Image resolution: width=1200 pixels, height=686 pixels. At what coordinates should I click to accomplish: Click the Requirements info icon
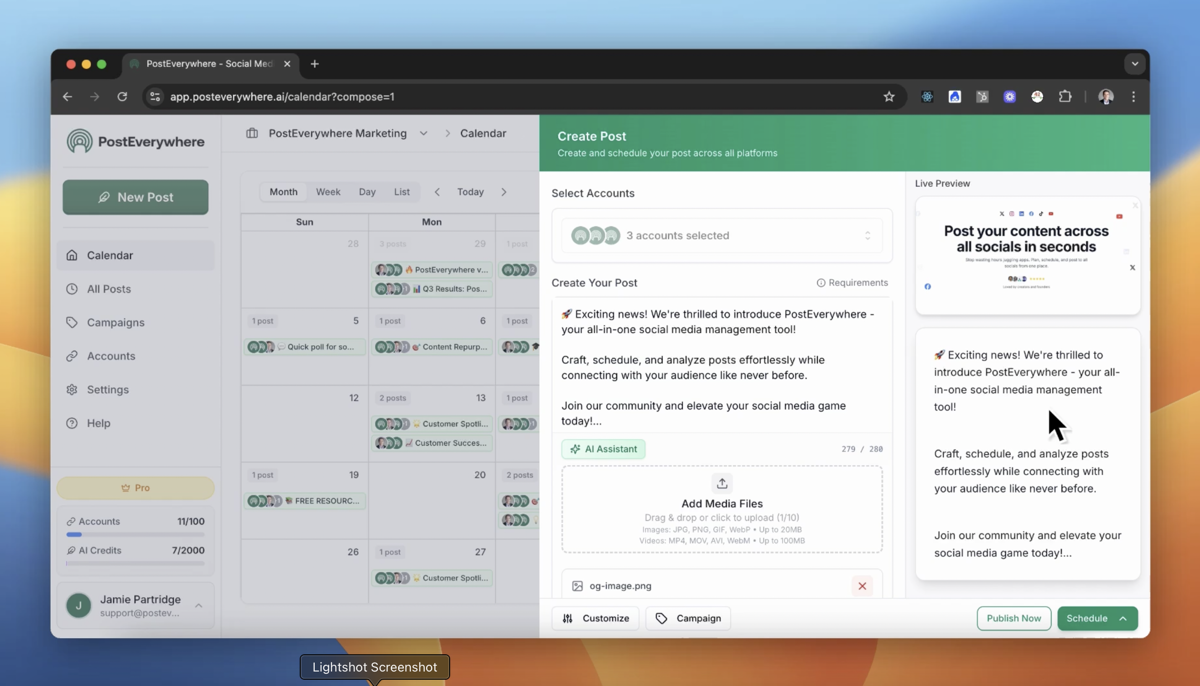[x=821, y=283]
